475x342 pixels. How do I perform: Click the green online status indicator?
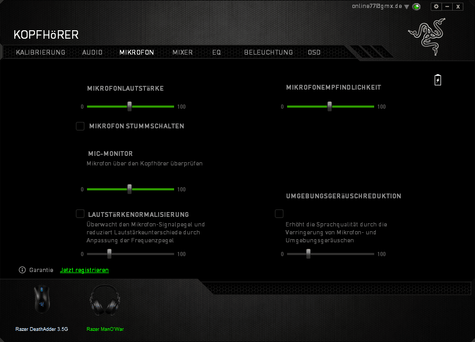[x=417, y=7]
